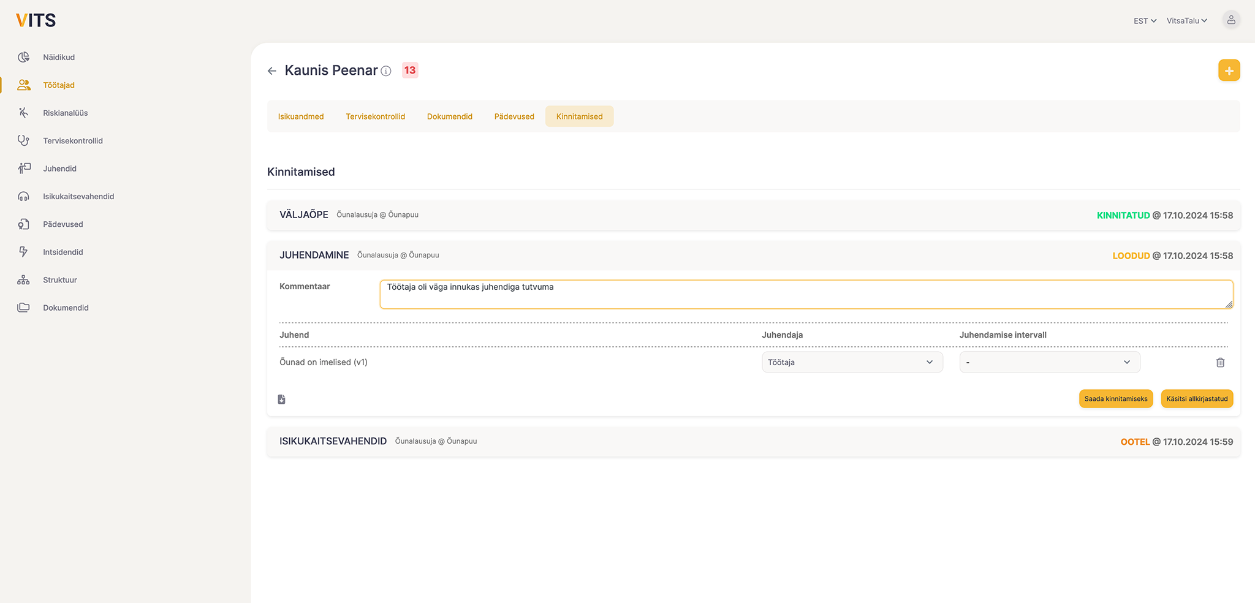This screenshot has width=1255, height=603.
Task: Open the Juhendamise intervall dropdown
Action: point(1049,362)
